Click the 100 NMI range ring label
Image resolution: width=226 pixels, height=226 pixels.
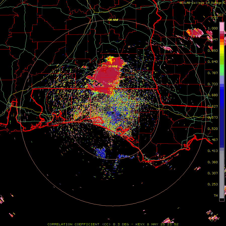coord(113,20)
